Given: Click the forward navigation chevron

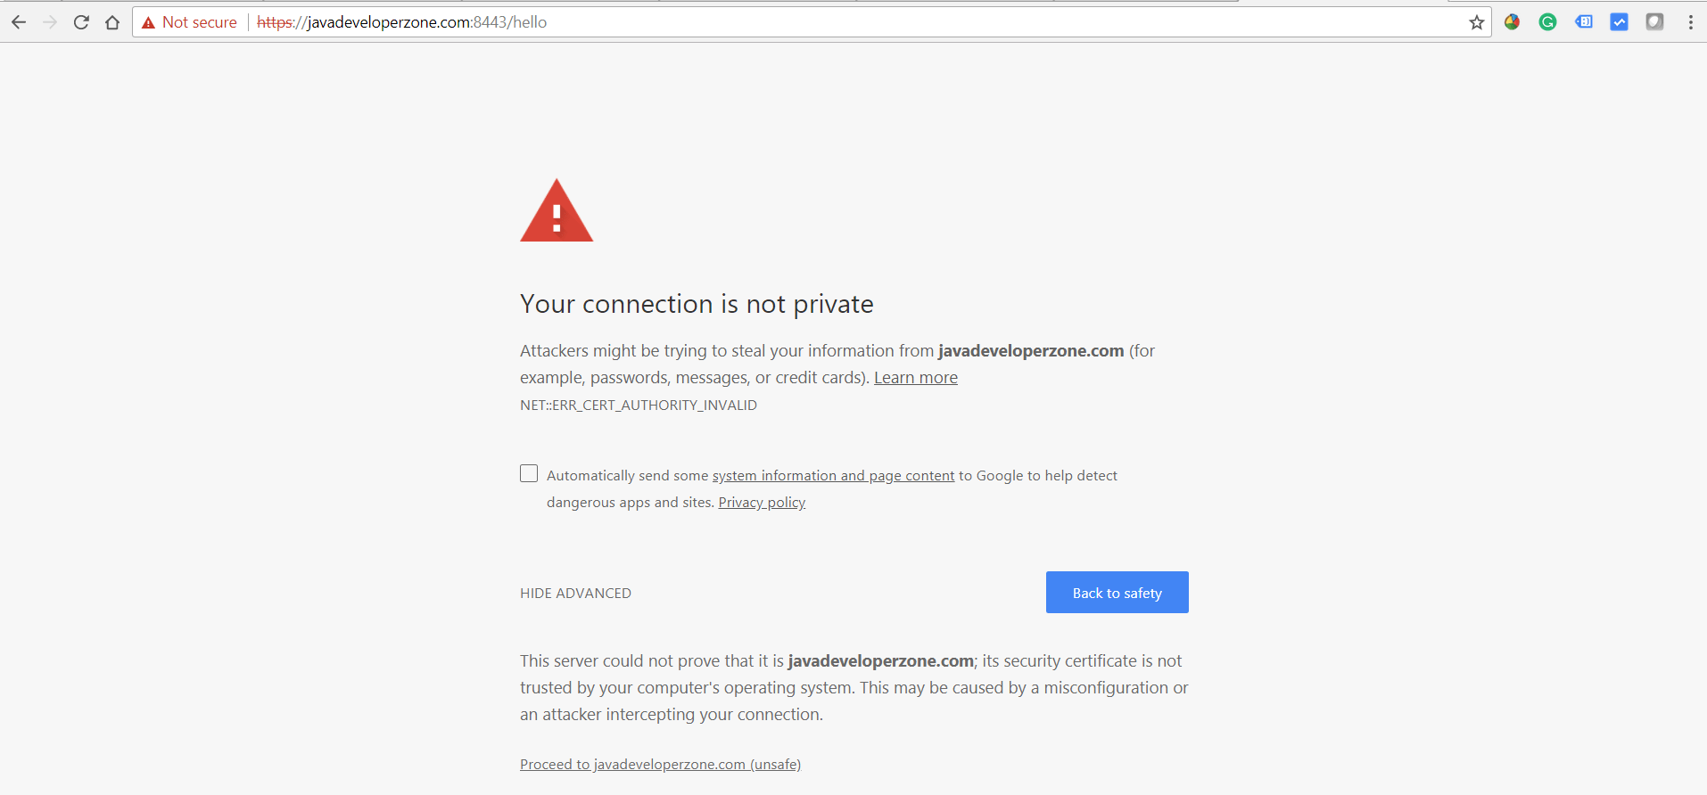Looking at the screenshot, I should (x=50, y=21).
